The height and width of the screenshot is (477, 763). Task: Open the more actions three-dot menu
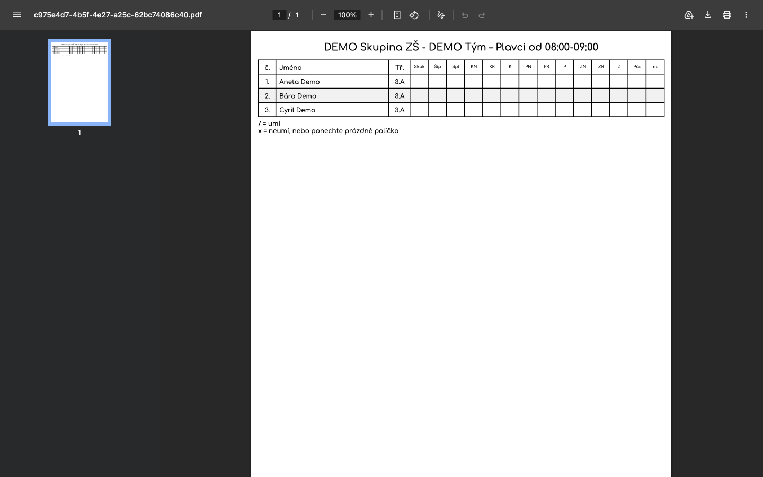tap(746, 15)
